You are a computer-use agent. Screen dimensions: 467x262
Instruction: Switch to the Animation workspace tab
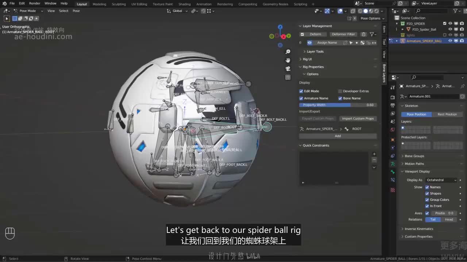click(x=204, y=4)
